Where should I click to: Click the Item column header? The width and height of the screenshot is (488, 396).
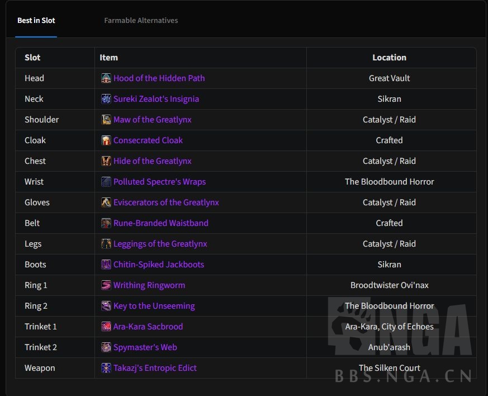(109, 58)
